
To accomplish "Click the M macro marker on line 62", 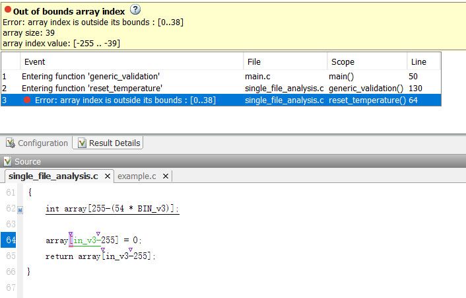I will coord(20,210).
